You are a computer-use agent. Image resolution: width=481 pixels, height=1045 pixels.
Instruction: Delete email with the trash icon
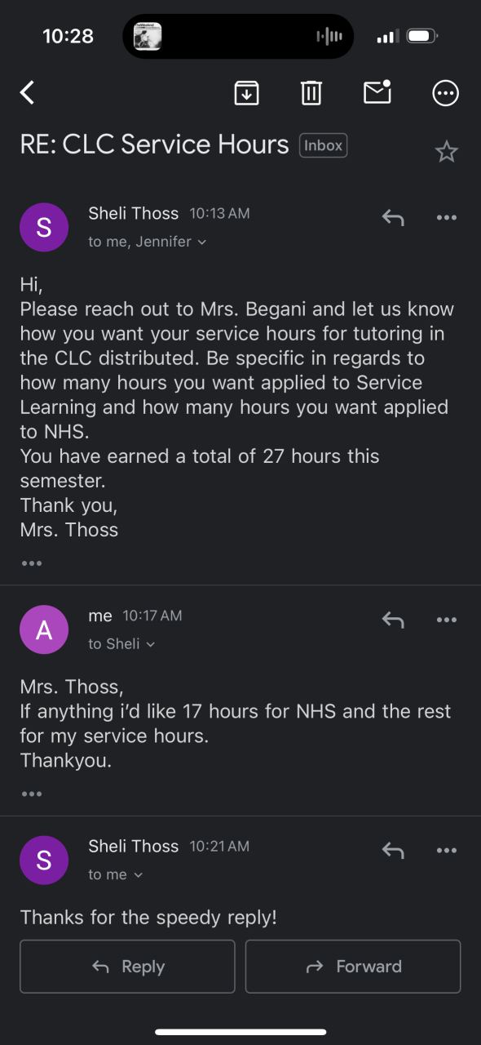(311, 92)
